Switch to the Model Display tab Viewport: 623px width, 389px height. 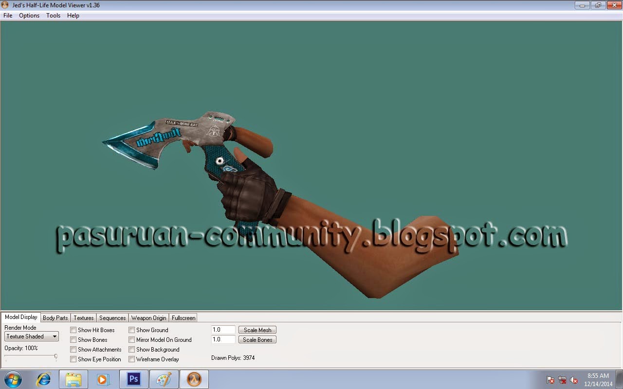click(x=21, y=317)
